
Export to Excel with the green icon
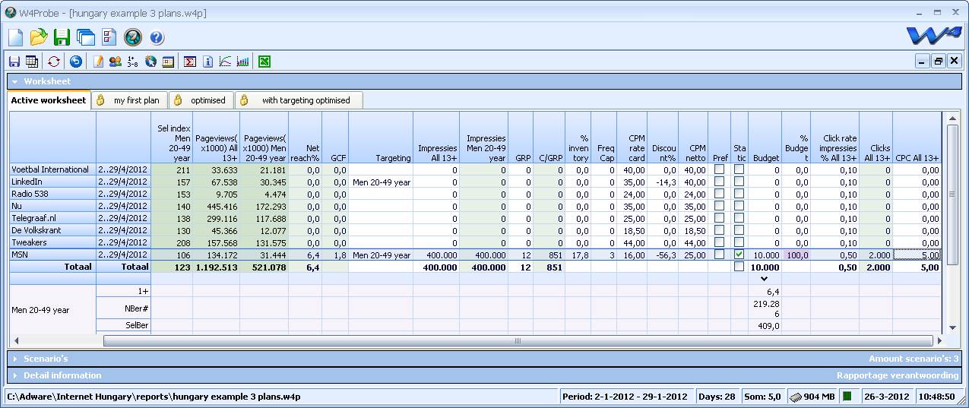264,62
